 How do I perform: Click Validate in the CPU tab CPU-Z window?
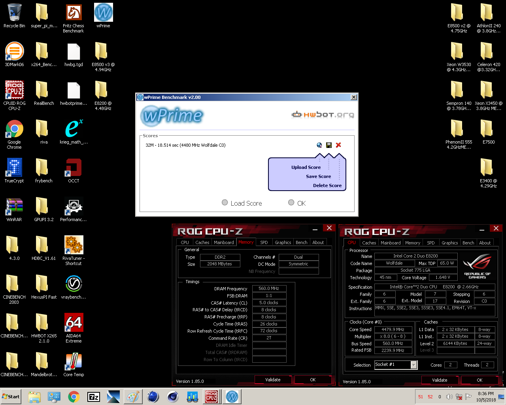pos(440,380)
